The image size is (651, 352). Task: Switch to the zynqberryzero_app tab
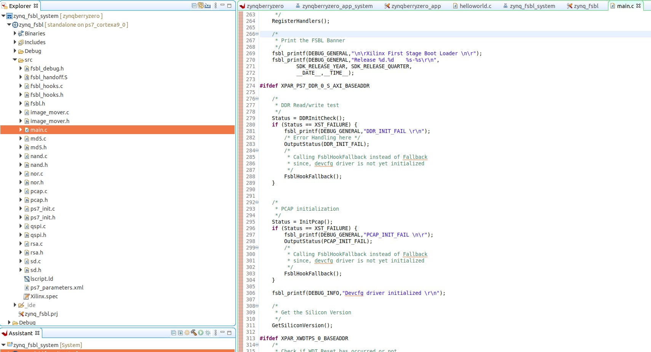413,6
